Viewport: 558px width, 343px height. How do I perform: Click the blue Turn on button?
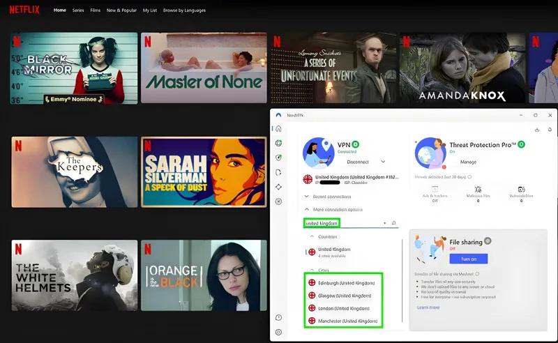pos(468,259)
